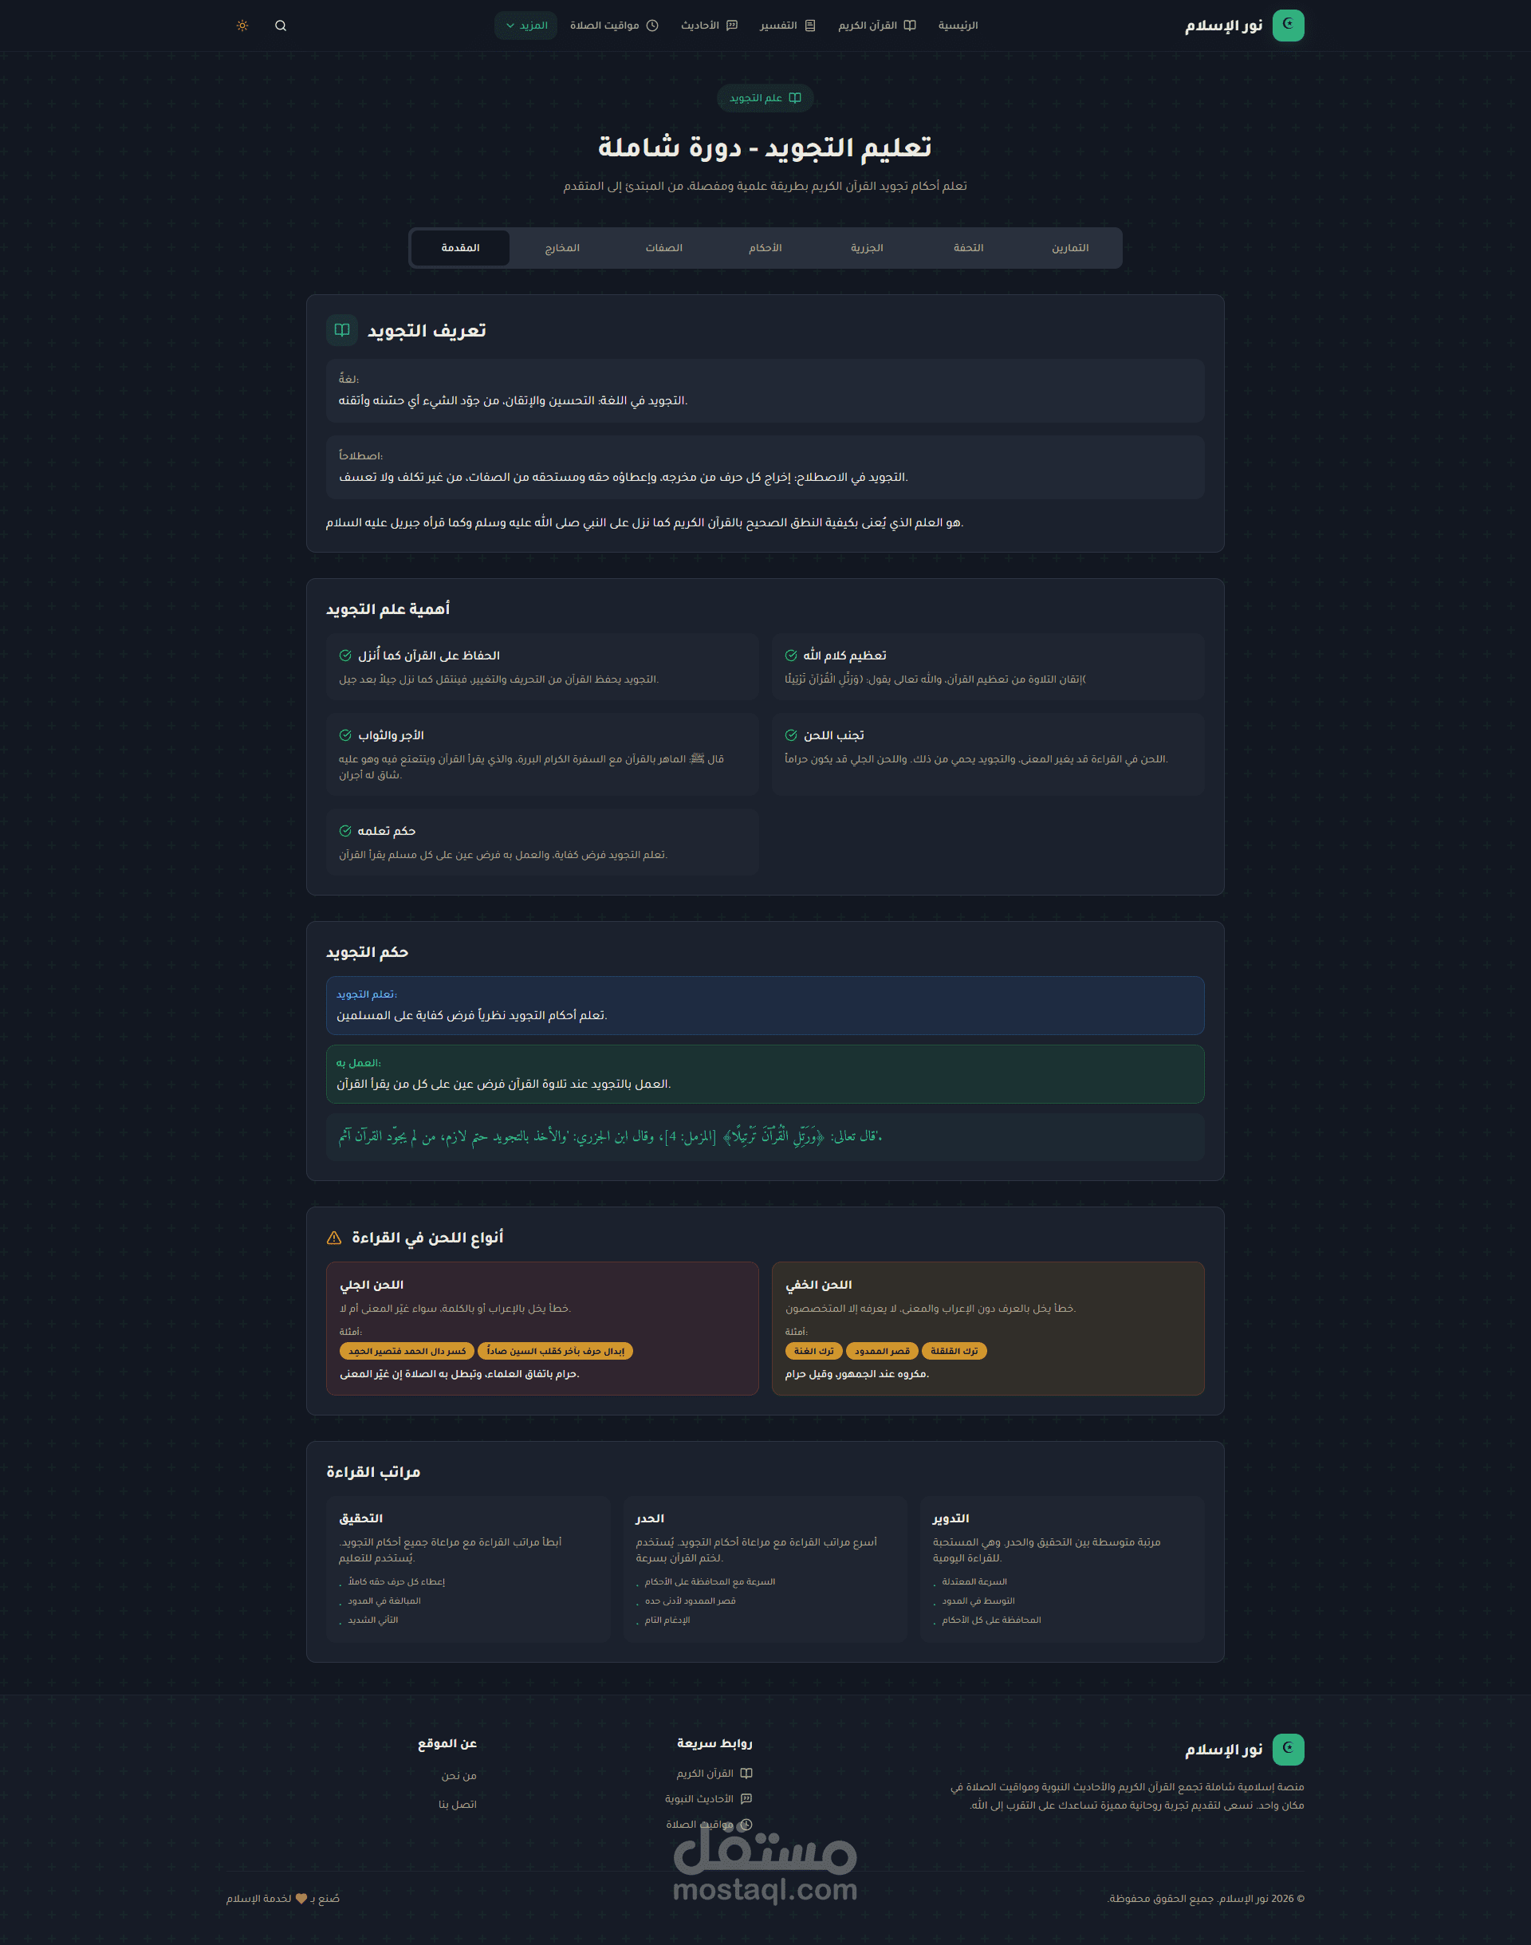Open اتصل بنا footer link
Image resolution: width=1531 pixels, height=1945 pixels.
(457, 1805)
